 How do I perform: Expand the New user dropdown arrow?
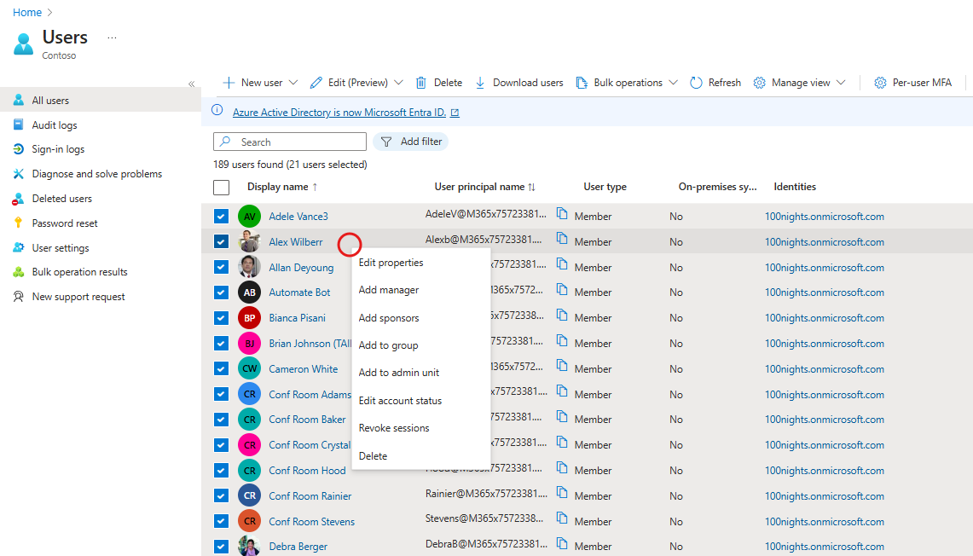[x=293, y=83]
